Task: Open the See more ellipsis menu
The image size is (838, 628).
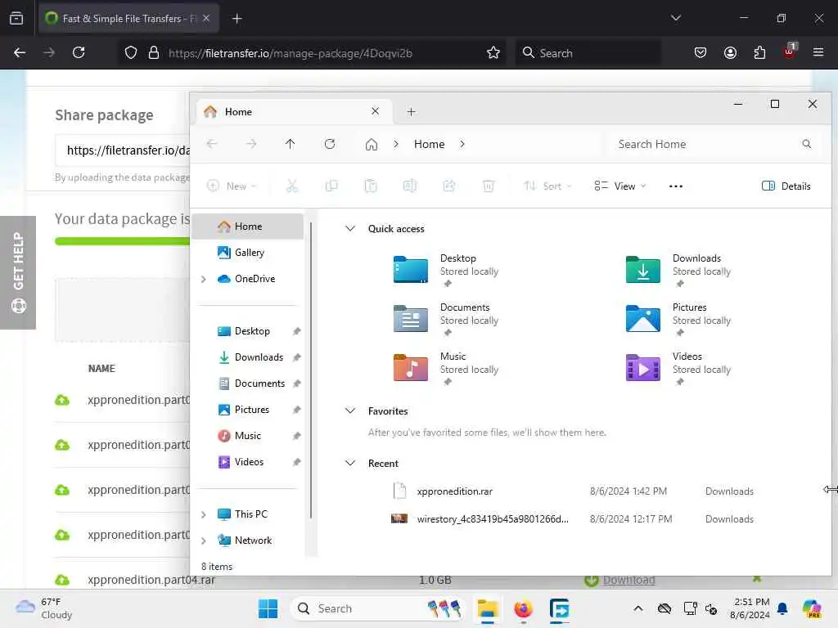Action: point(675,186)
